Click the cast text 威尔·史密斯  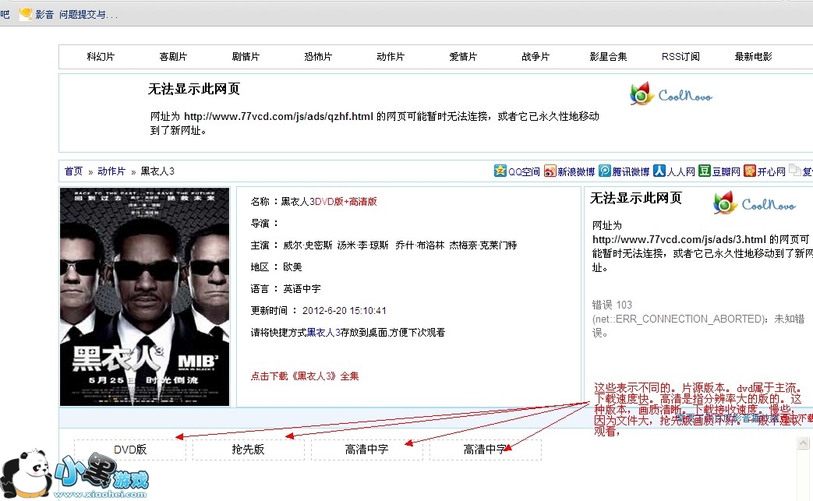point(307,245)
